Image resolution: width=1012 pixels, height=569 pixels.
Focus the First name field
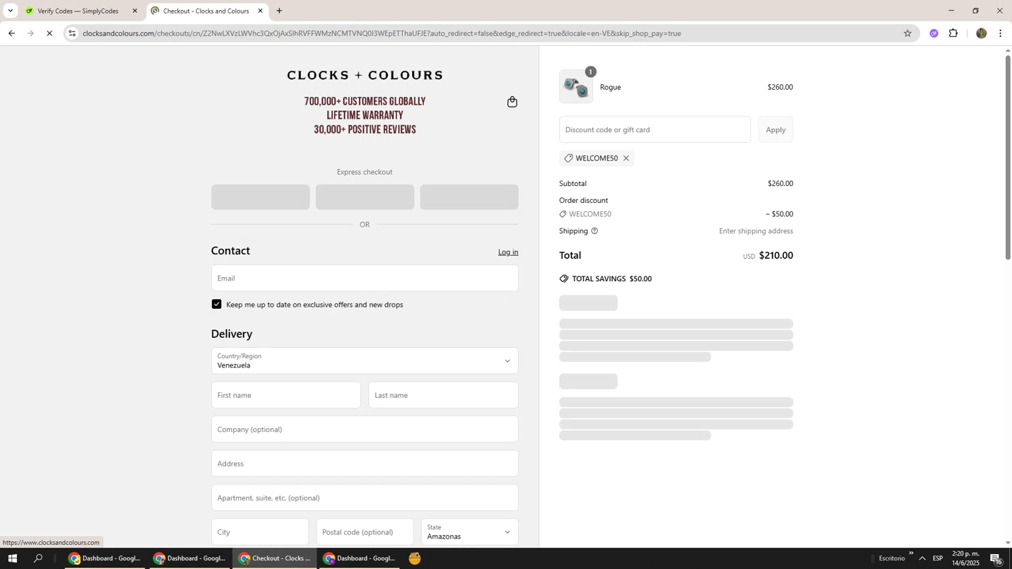tap(286, 395)
